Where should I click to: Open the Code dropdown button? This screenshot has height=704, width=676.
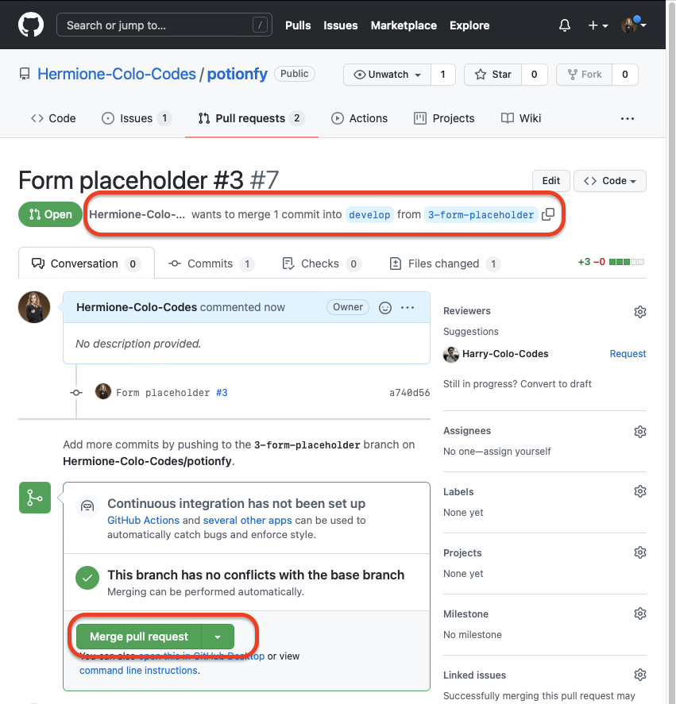pyautogui.click(x=609, y=181)
